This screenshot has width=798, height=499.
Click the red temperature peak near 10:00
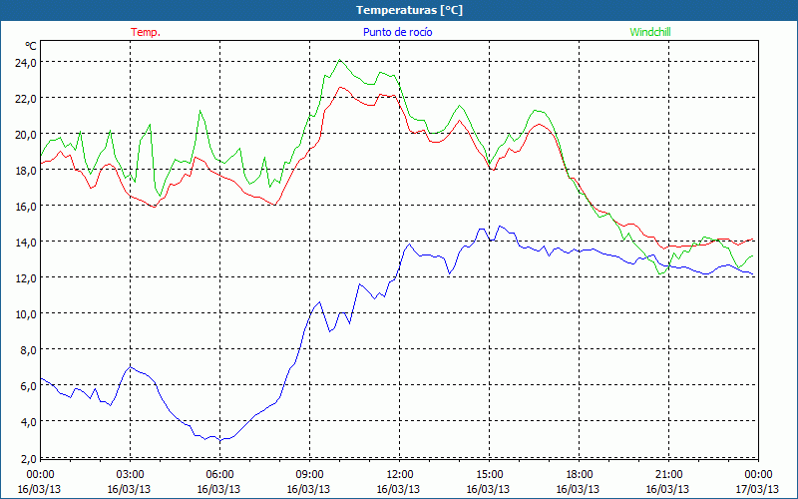340,88
